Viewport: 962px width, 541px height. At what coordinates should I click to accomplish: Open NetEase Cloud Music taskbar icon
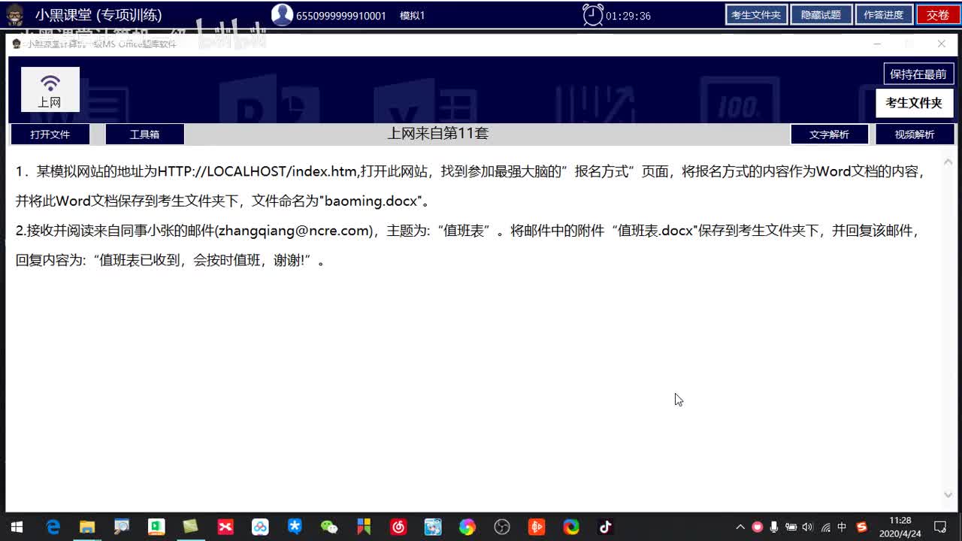tap(398, 527)
